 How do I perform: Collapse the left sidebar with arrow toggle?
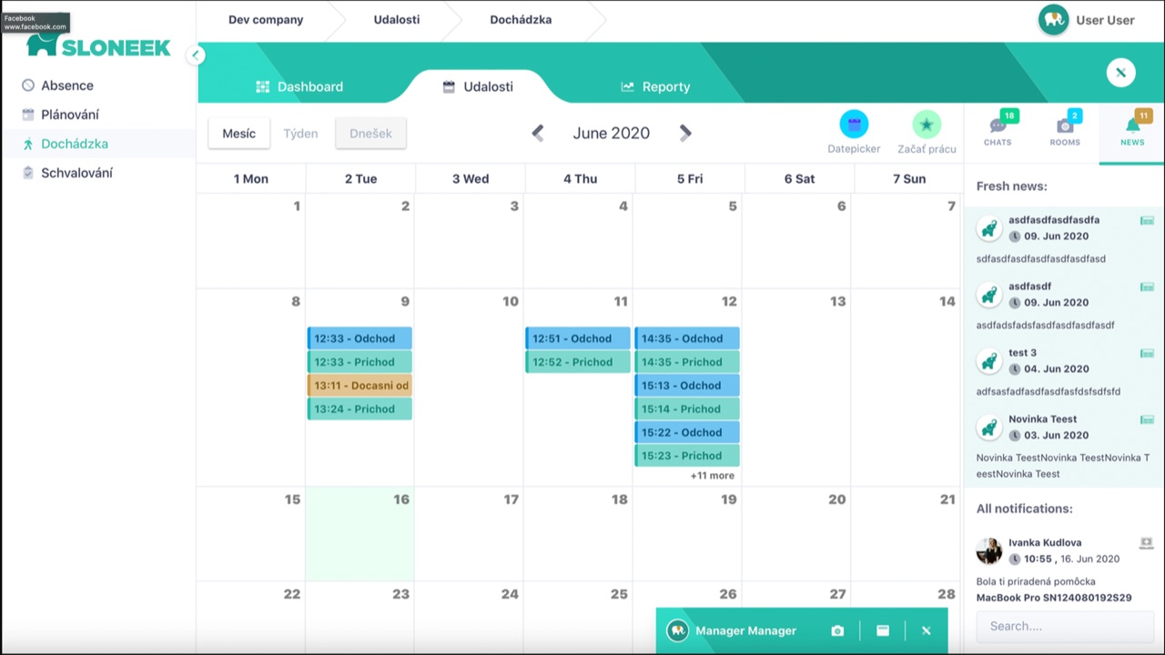point(195,55)
